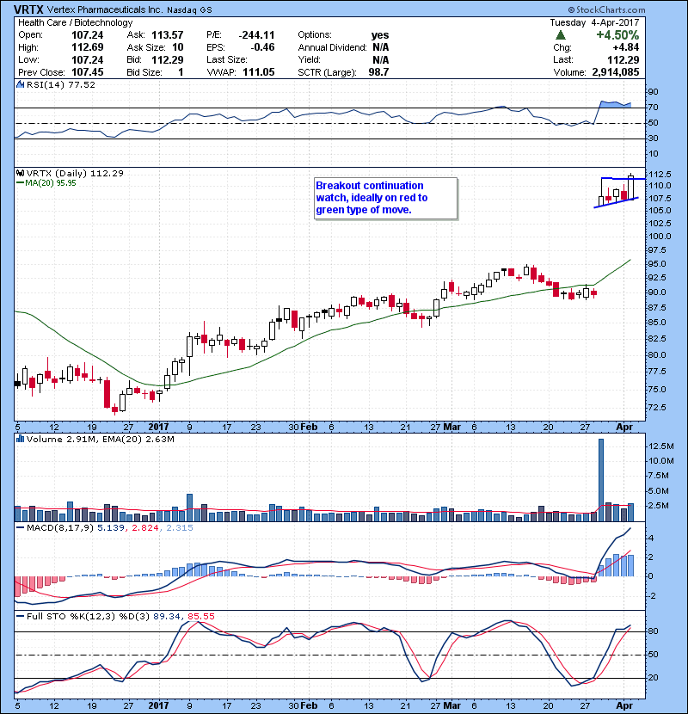
Task: Click the green up-triangle change indicator
Action: [x=561, y=35]
